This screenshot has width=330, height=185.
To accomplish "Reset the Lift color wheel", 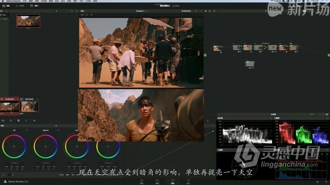I will pos(27,130).
